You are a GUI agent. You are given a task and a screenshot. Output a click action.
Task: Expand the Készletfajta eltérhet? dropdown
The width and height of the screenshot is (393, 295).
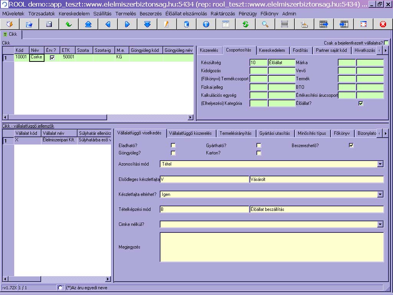(x=380, y=194)
